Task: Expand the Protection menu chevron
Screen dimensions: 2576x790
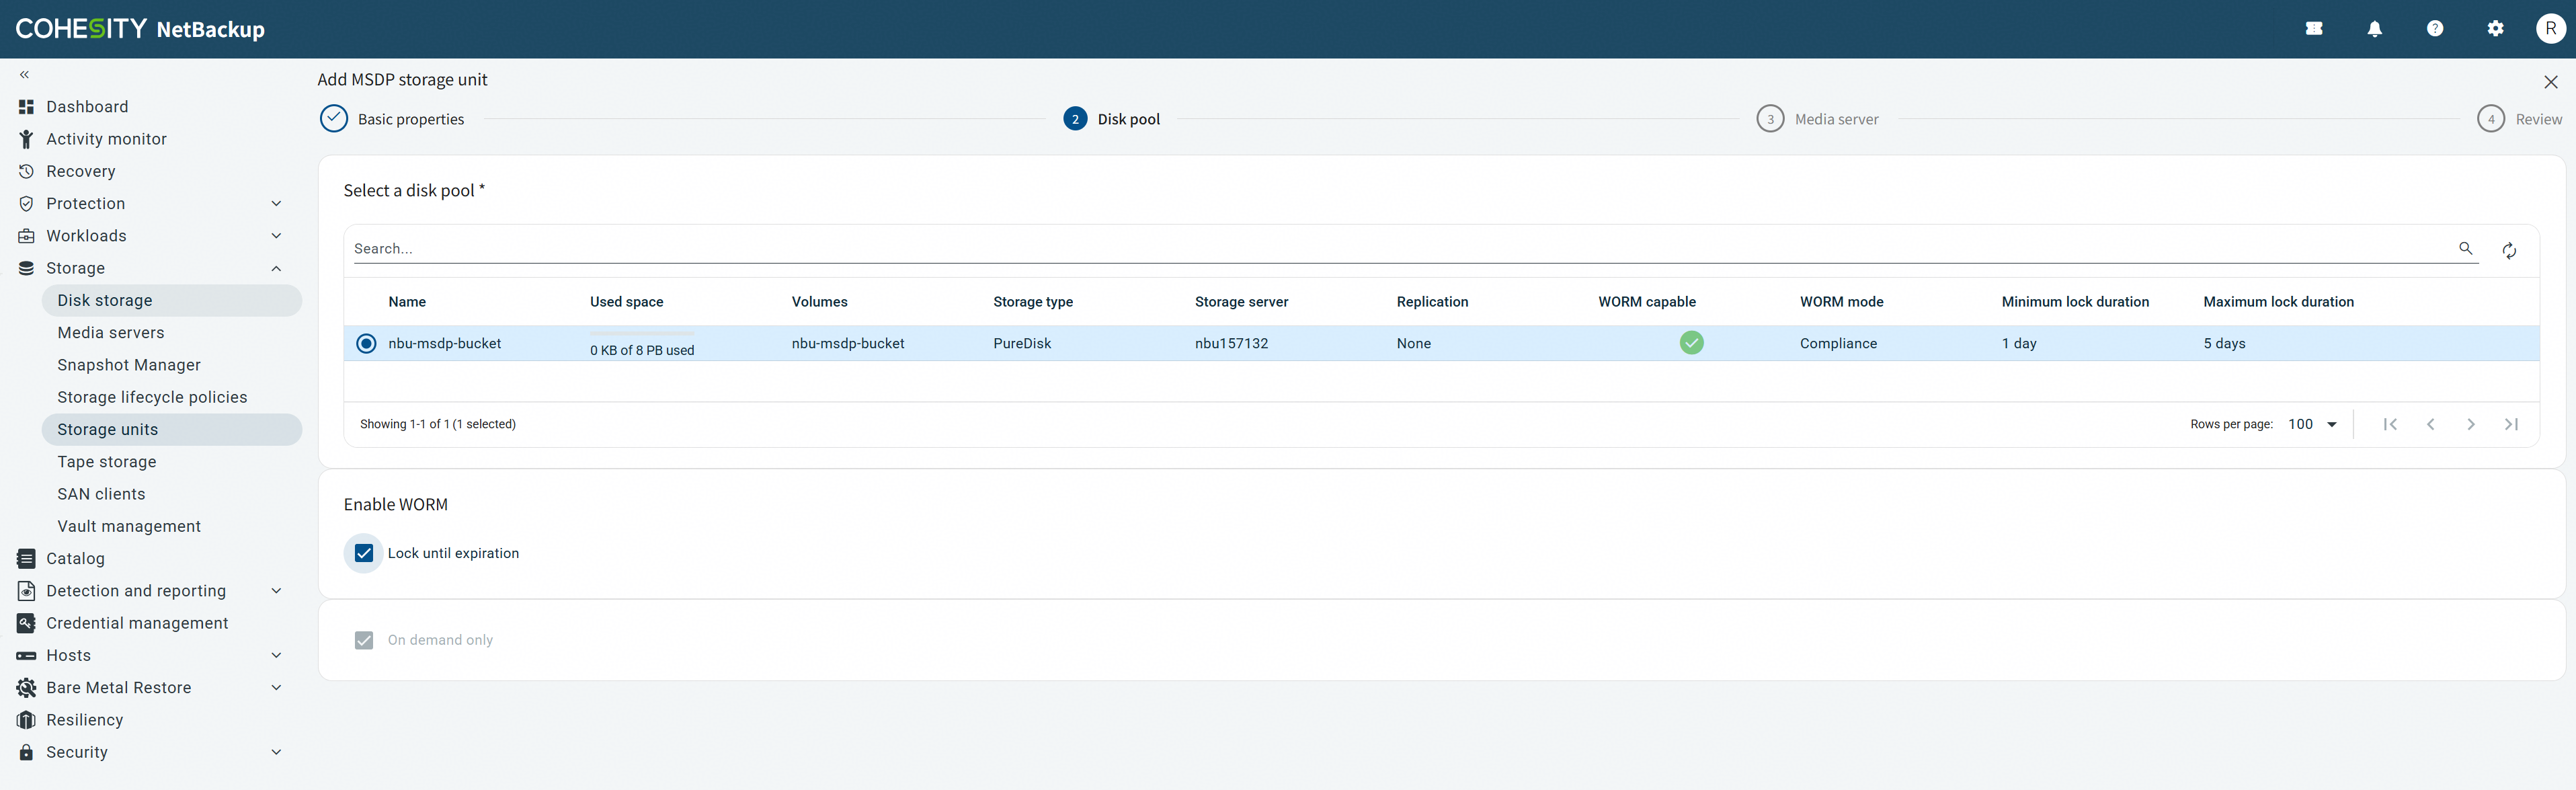Action: (x=277, y=204)
